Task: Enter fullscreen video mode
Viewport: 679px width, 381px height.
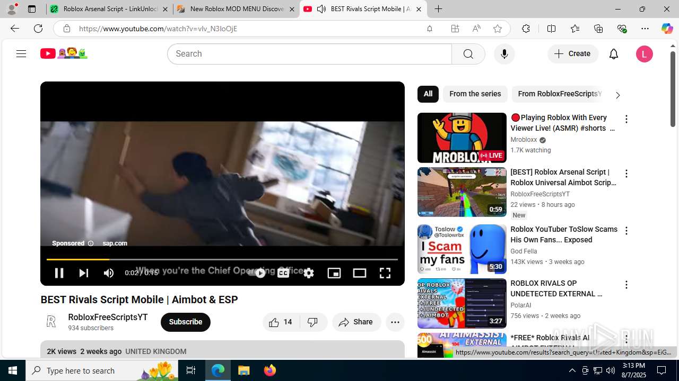Action: click(x=385, y=273)
